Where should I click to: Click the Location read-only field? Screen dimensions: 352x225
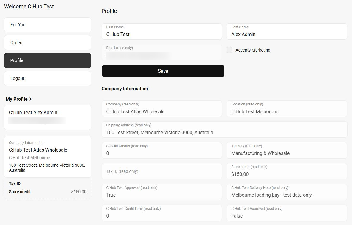(x=287, y=109)
